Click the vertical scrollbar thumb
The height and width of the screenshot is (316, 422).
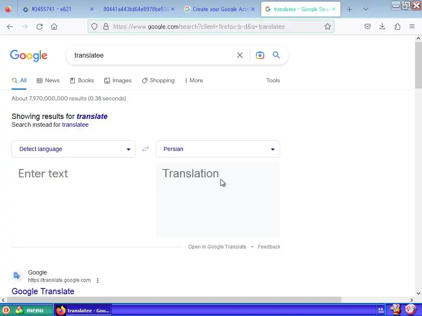click(x=418, y=65)
